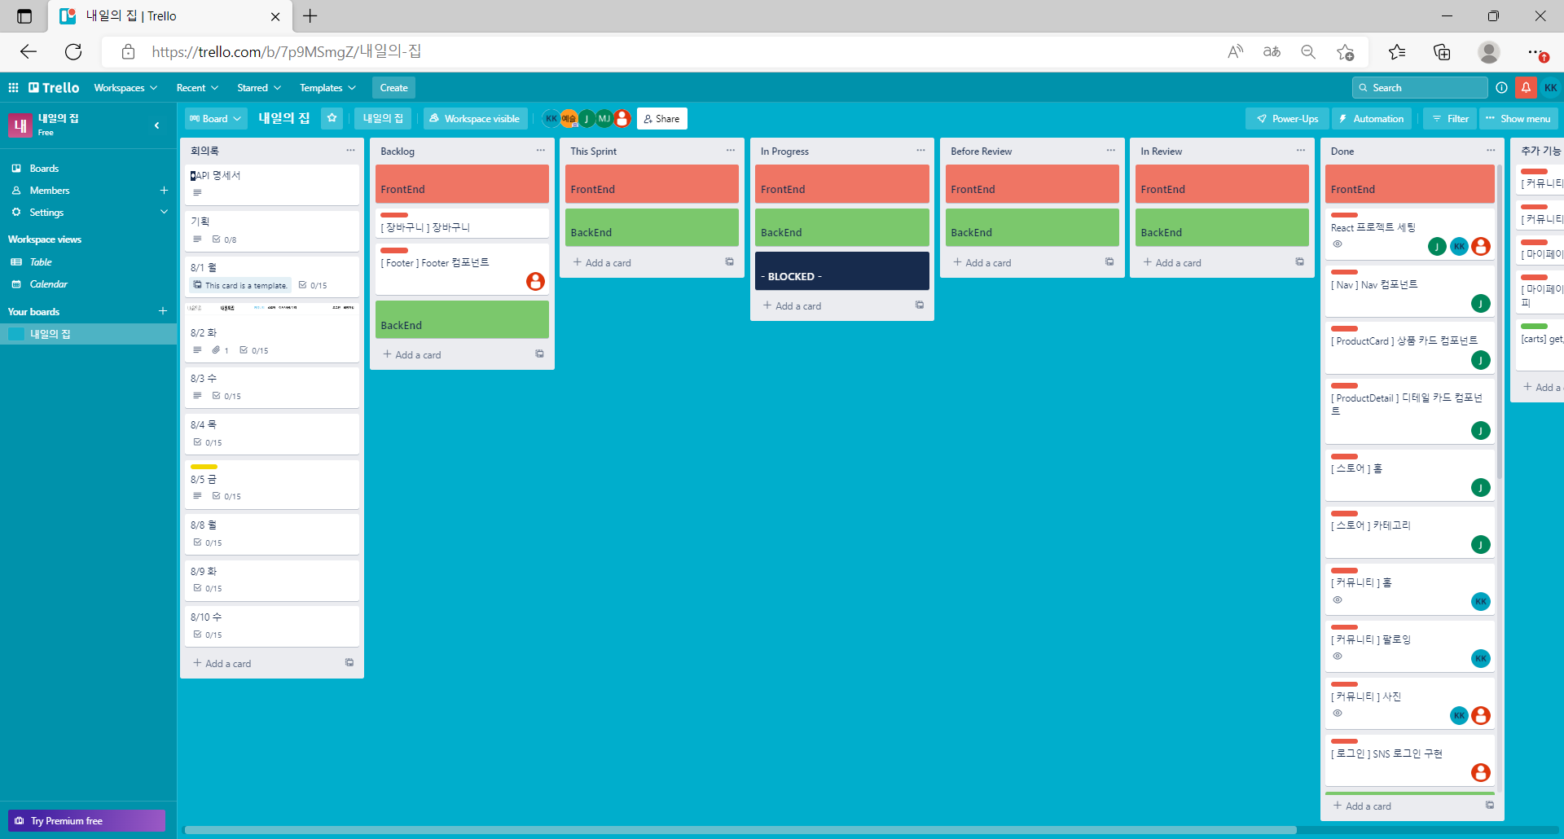Open the Board view dropdown
1564x839 pixels.
click(215, 118)
